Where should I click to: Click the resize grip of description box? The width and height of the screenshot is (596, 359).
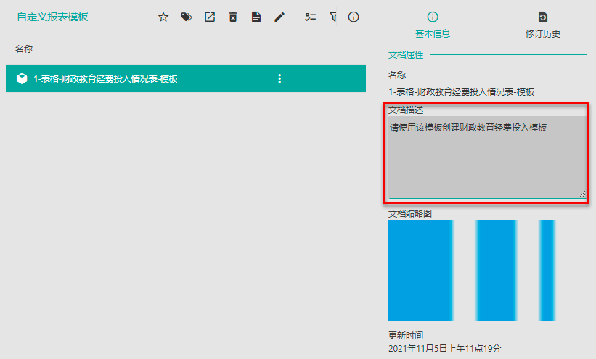[x=582, y=194]
